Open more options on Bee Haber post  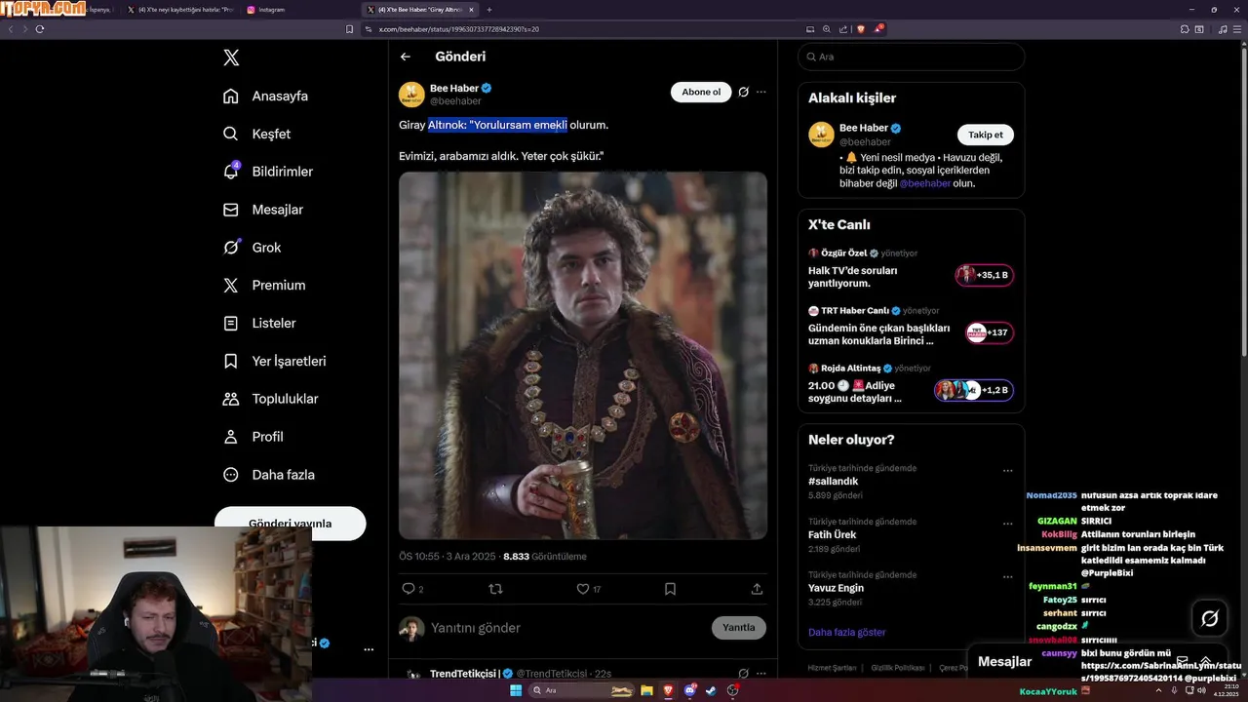coord(761,92)
